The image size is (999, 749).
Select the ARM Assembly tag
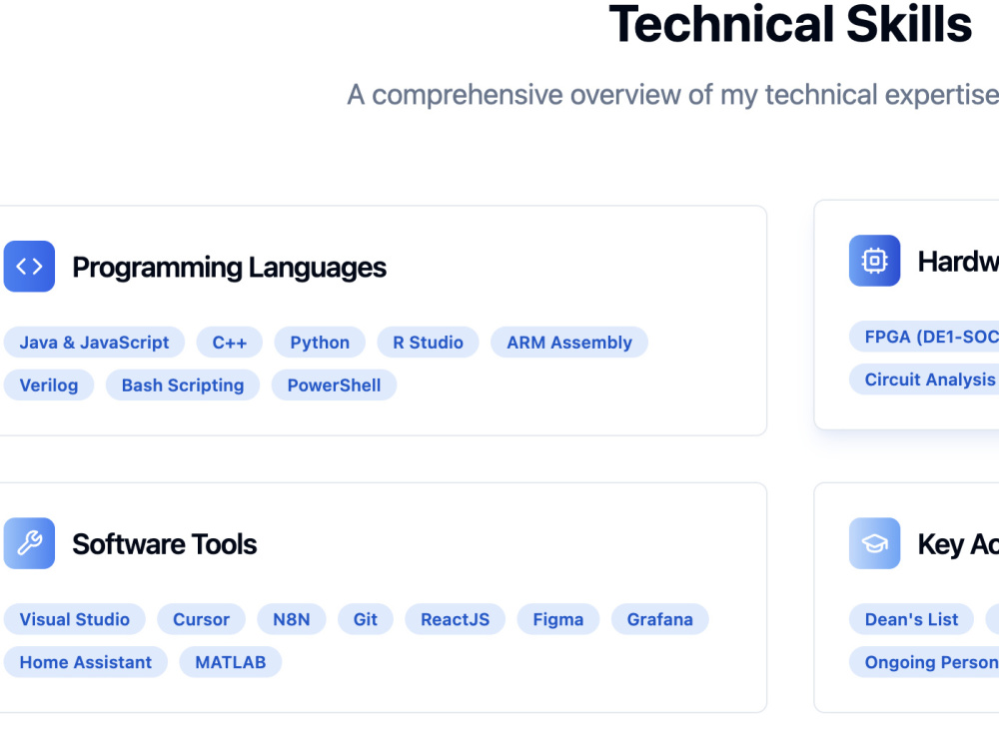[x=569, y=342]
